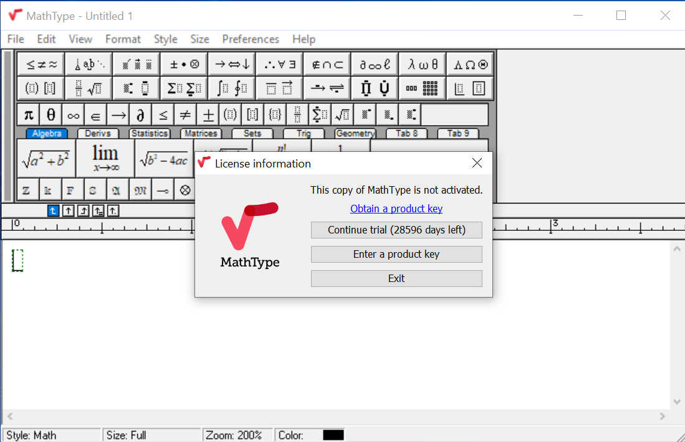The image size is (685, 442).
Task: Open the summation templates palette
Action: [184, 88]
